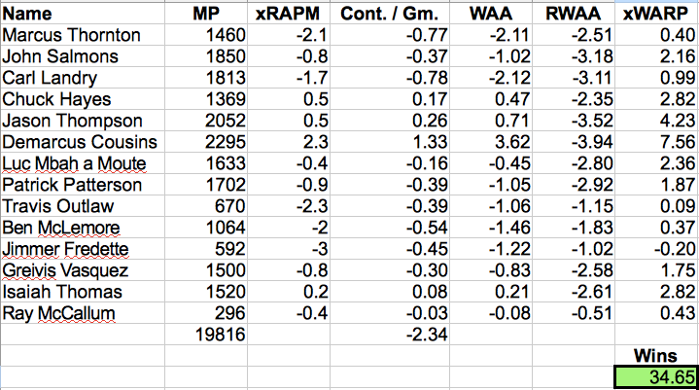
Task: Select the Wins label cell
Action: [x=656, y=356]
